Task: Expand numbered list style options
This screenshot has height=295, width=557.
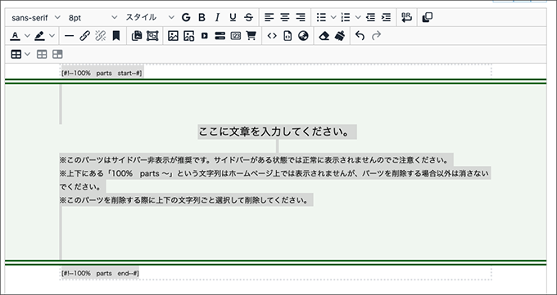Action: (358, 17)
